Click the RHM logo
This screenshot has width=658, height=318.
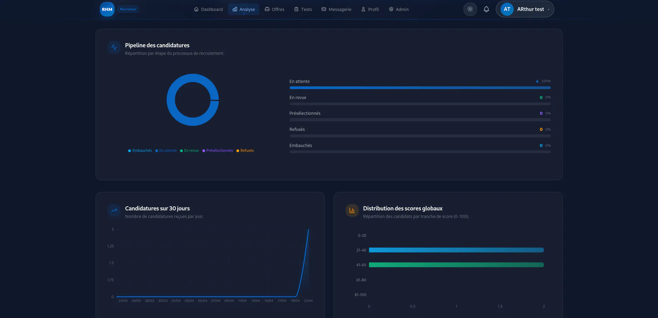pyautogui.click(x=107, y=9)
